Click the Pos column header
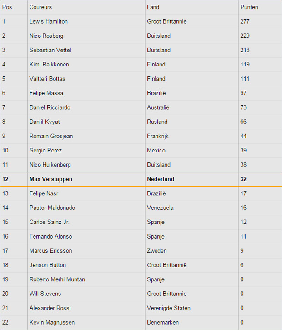 click(x=7, y=7)
